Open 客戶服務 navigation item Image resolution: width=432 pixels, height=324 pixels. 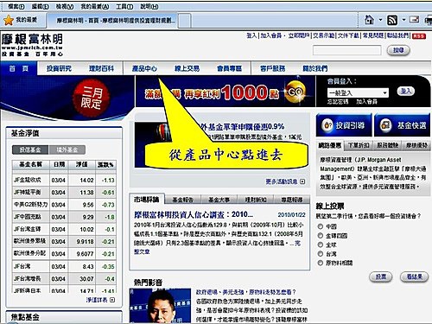tap(272, 68)
